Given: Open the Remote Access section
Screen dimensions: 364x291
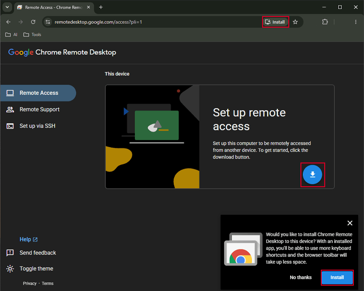Looking at the screenshot, I should click(x=38, y=93).
